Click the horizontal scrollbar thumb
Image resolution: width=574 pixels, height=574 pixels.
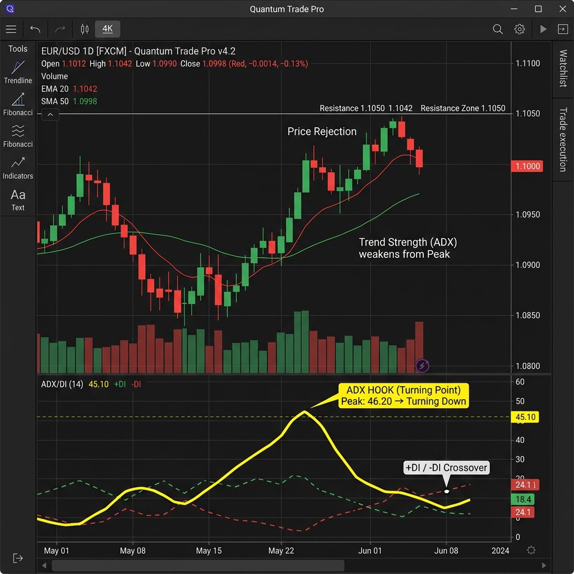point(198,565)
